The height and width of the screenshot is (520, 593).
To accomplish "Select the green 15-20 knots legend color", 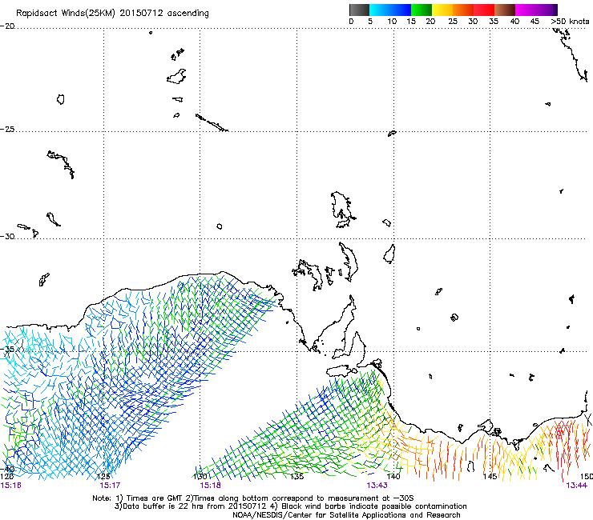I will [422, 10].
